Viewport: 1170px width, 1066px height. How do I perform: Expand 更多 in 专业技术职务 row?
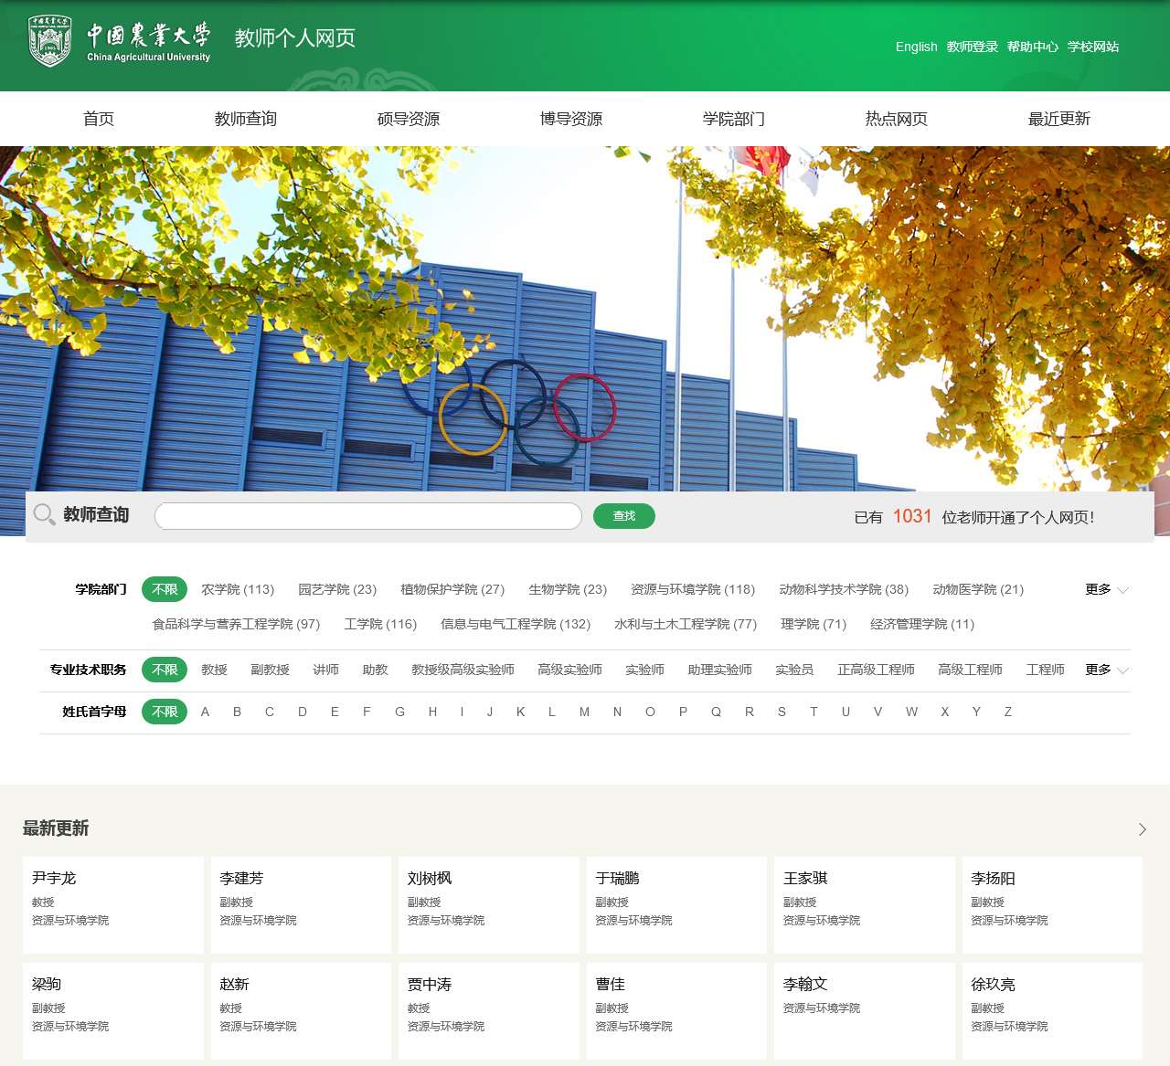[1107, 670]
